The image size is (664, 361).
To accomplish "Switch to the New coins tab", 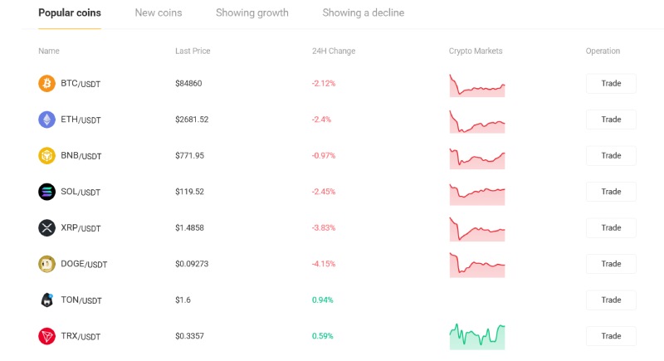I will 159,12.
